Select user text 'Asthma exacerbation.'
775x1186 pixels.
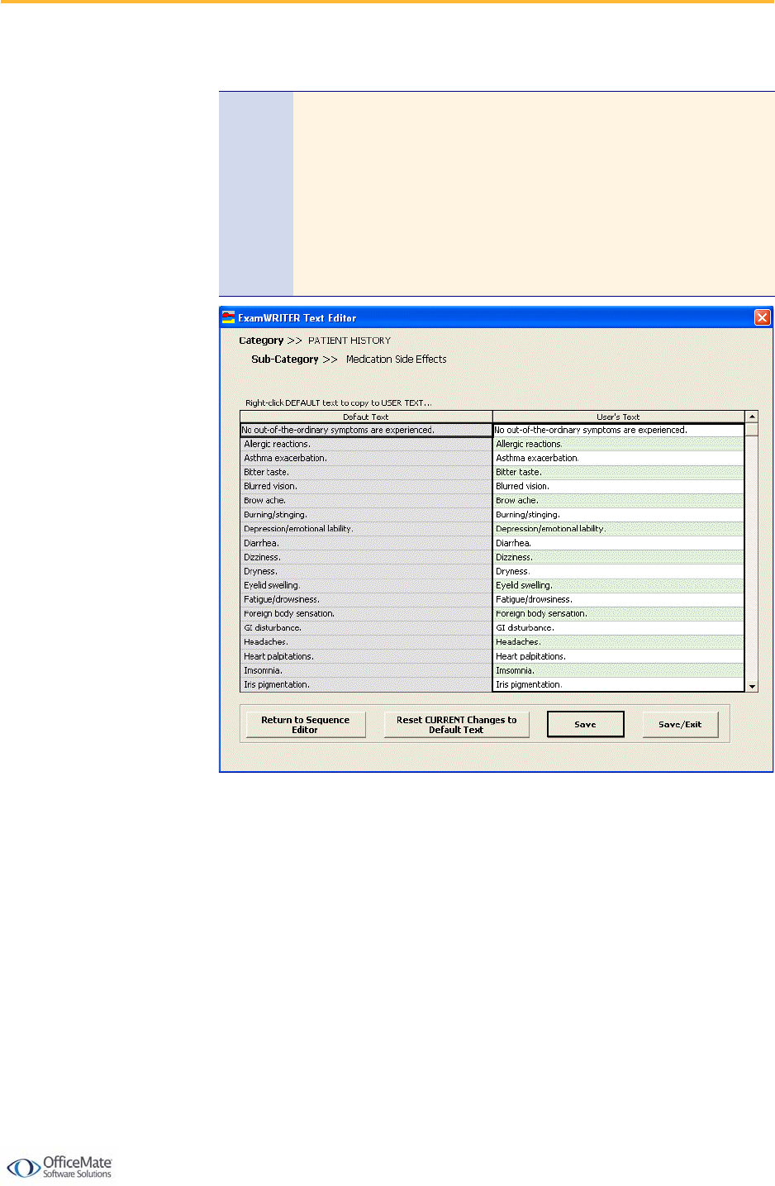point(618,458)
